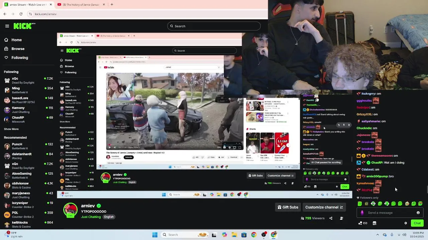This screenshot has height=240, width=428.
Task: Open a new browser tab
Action: [x=112, y=5]
